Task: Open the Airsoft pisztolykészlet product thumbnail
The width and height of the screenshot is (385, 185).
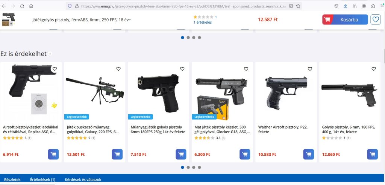Action: click(31, 89)
